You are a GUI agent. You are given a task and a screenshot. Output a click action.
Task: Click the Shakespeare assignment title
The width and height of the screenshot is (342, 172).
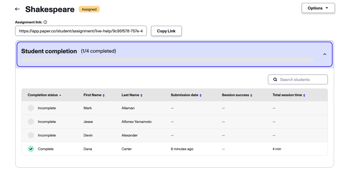coord(50,9)
